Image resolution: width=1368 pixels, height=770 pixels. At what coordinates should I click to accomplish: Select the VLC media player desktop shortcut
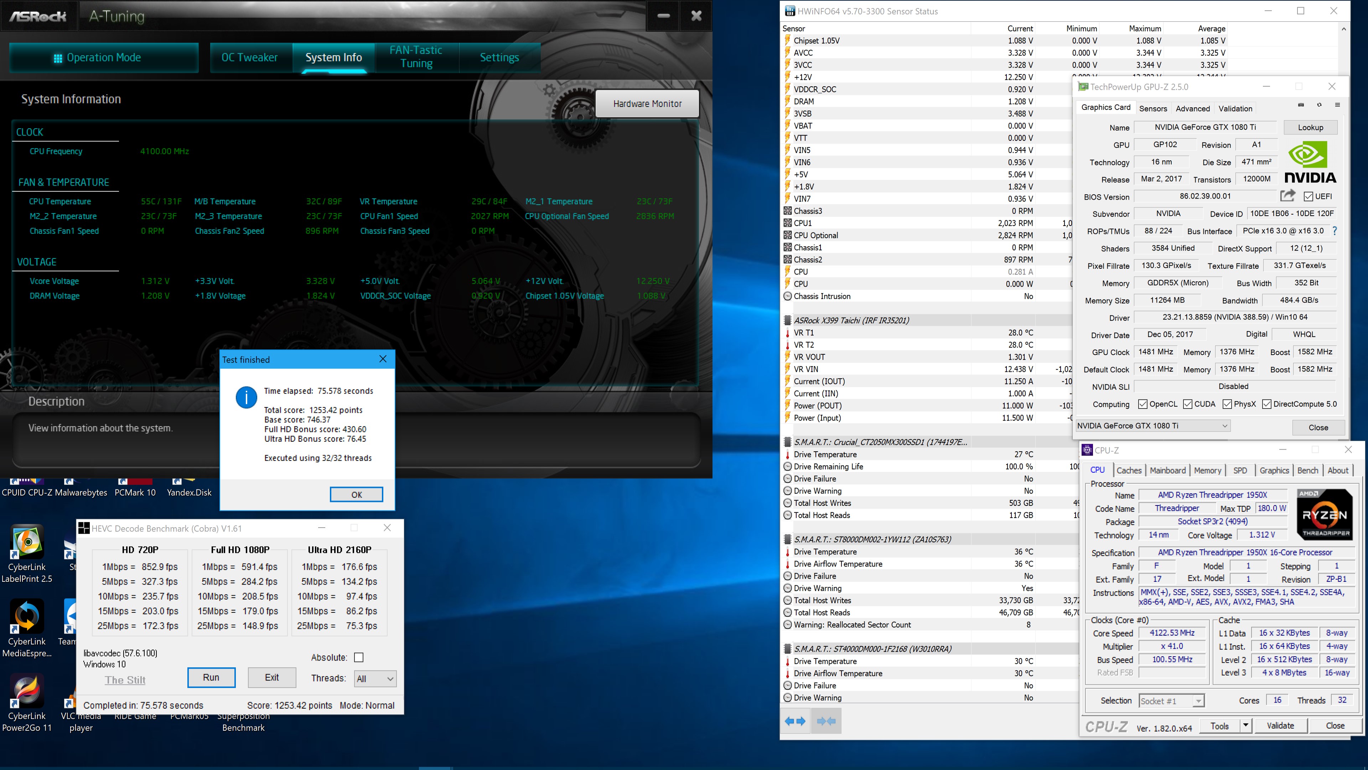coord(81,722)
